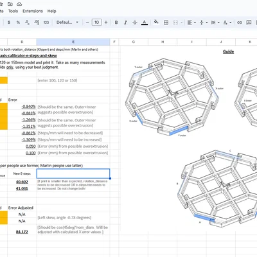257x257 pixels.
Task: Open the Extensions menu
Action: click(x=33, y=11)
